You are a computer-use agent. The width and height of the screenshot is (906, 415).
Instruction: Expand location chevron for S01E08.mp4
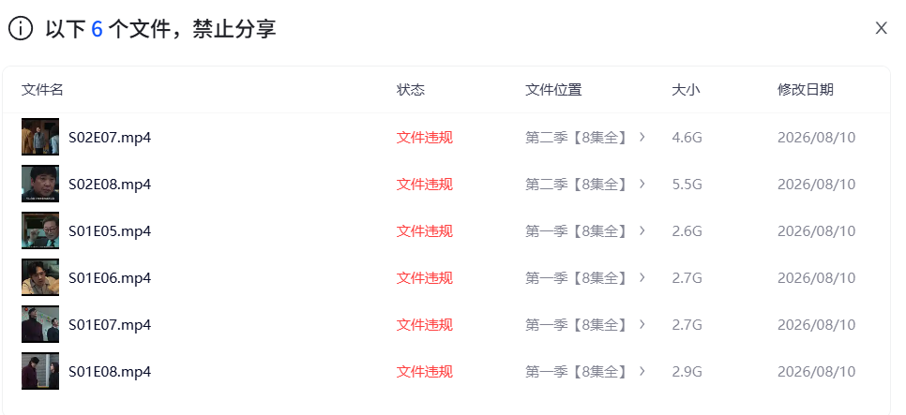[642, 371]
